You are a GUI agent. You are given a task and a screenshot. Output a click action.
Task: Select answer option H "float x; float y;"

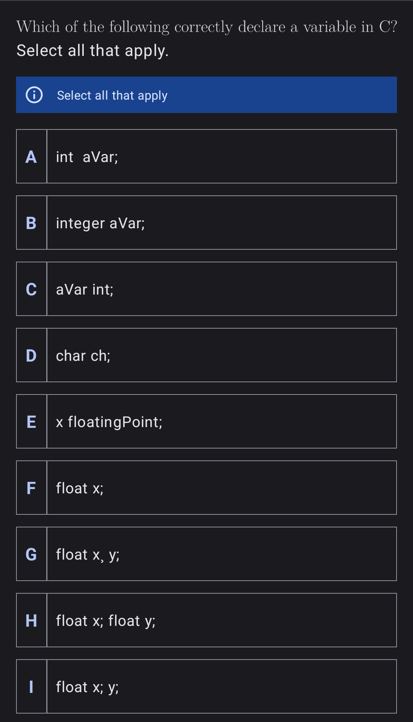206,620
